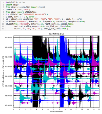Click 'vertical_scaling_range=2.0e5' parameter
The image size is (102, 114).
[x=29, y=26]
